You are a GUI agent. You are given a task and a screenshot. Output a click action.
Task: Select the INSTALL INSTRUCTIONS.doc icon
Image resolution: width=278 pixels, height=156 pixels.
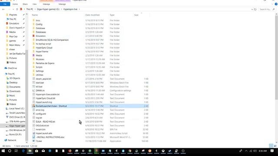33,137
